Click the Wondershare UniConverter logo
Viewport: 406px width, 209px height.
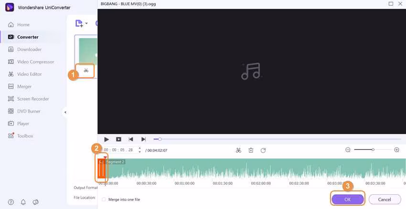(x=10, y=7)
